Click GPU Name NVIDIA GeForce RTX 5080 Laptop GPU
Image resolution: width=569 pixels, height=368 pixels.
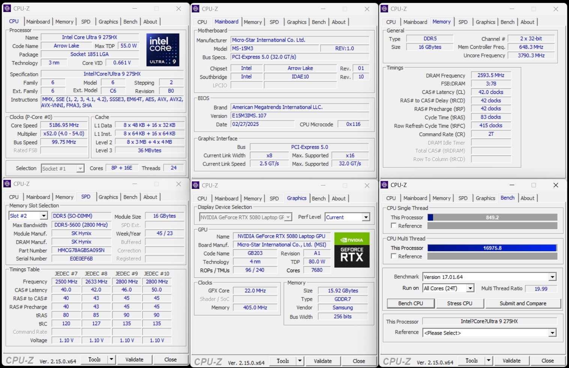[x=281, y=236]
